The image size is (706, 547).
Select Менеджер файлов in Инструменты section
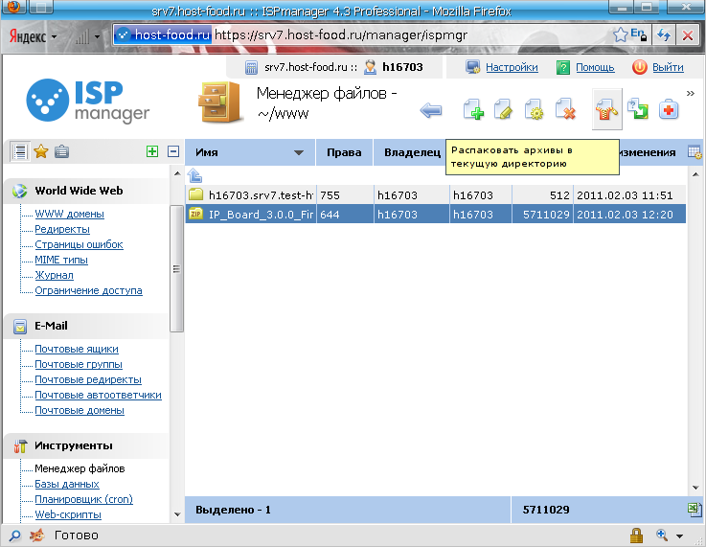(x=80, y=468)
